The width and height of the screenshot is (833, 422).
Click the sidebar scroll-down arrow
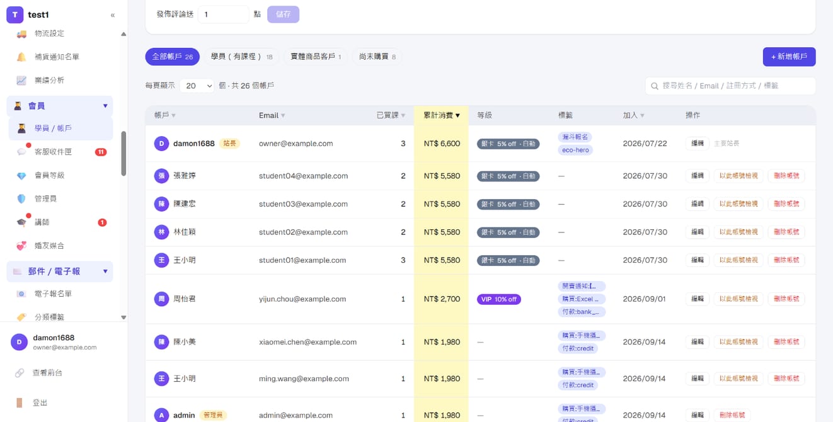[x=124, y=317]
